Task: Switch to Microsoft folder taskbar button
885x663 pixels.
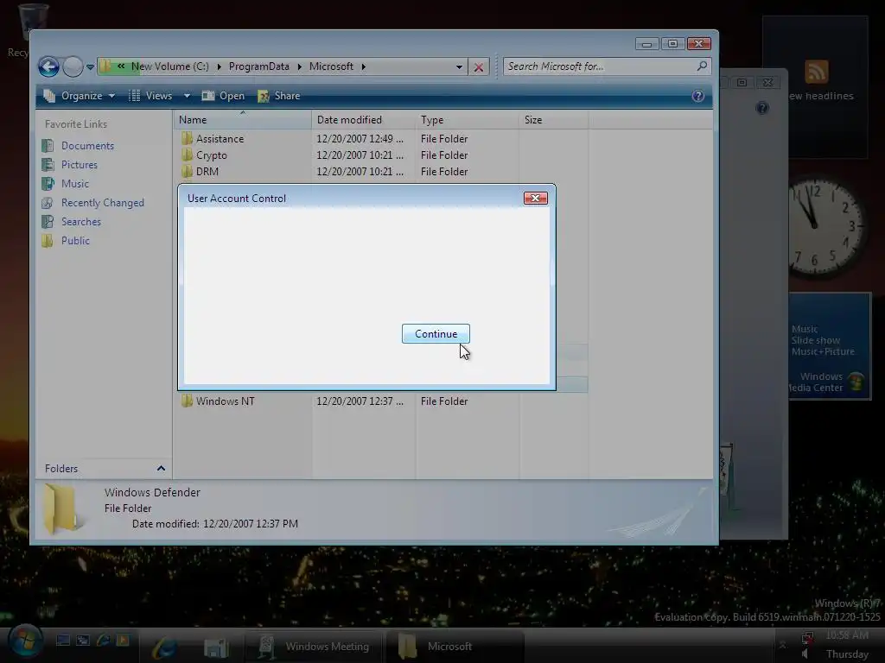Action: click(456, 646)
